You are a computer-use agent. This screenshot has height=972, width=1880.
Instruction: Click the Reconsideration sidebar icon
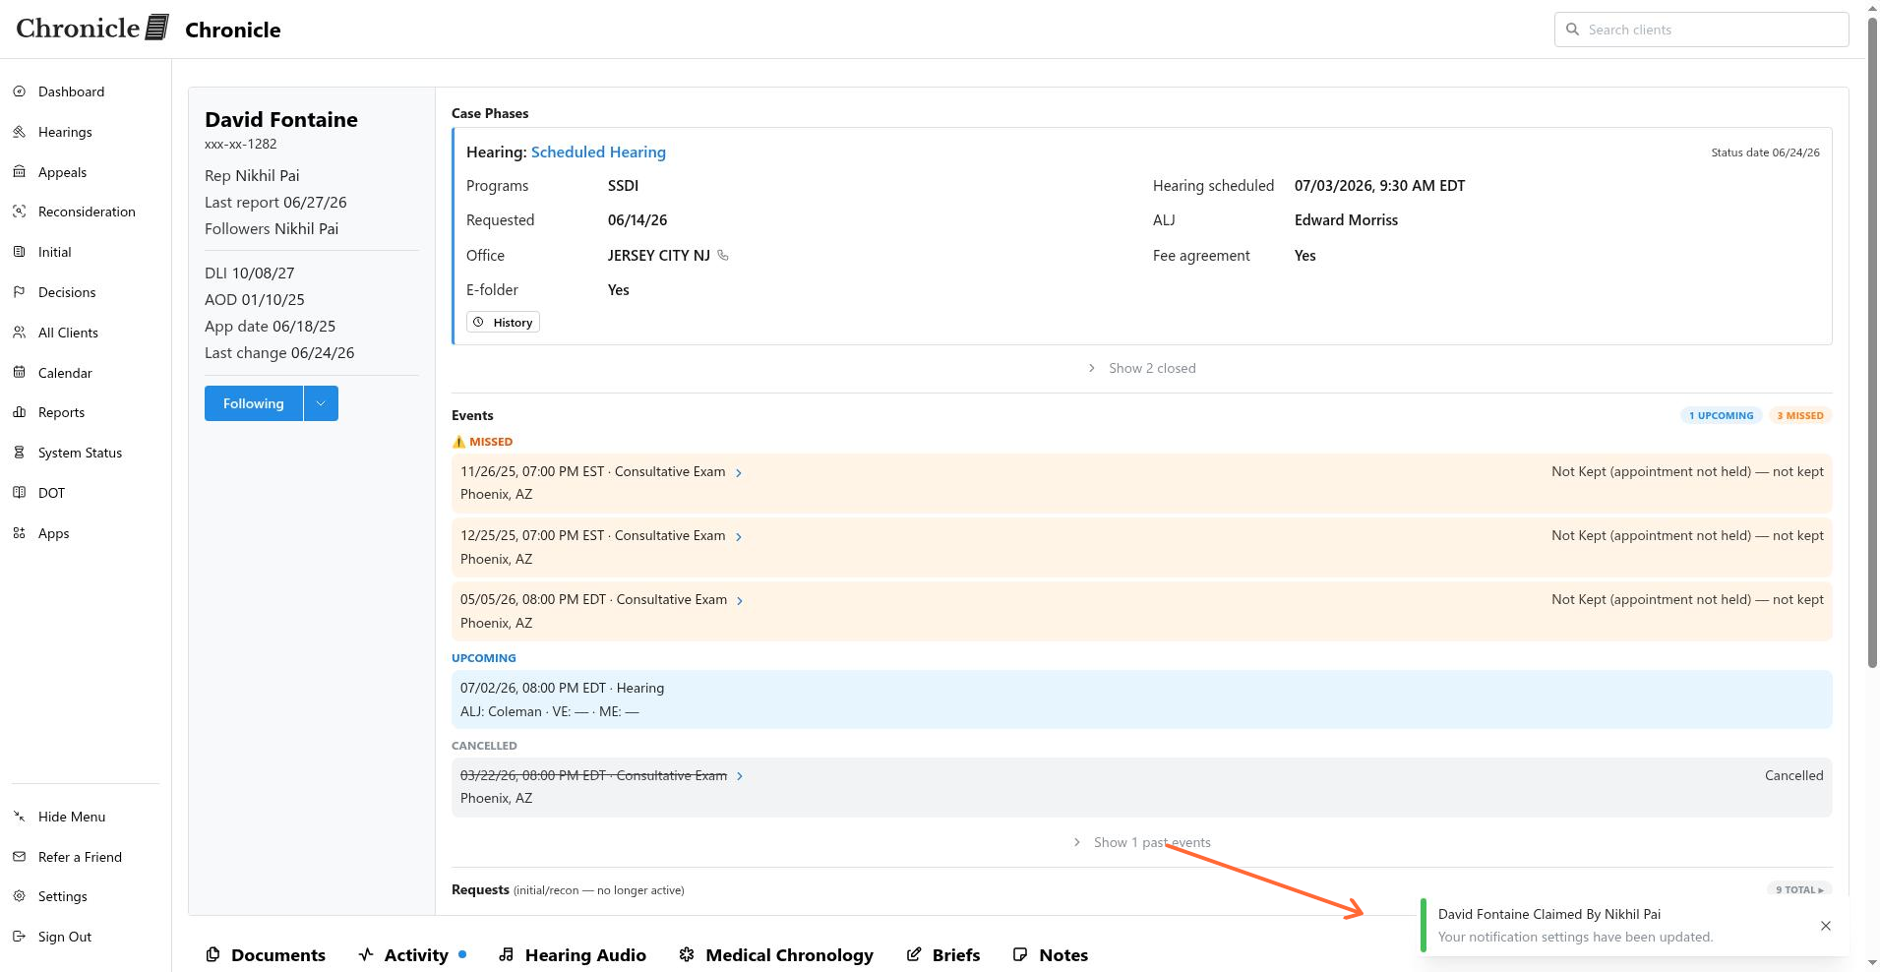pos(19,212)
